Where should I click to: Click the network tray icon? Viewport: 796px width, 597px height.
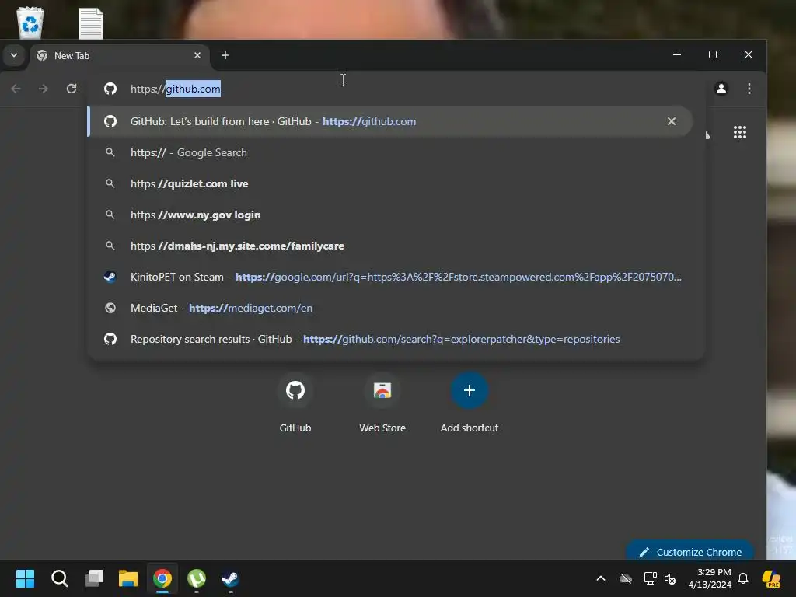[x=650, y=578]
